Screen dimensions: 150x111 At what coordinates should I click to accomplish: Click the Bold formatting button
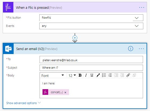point(80,75)
